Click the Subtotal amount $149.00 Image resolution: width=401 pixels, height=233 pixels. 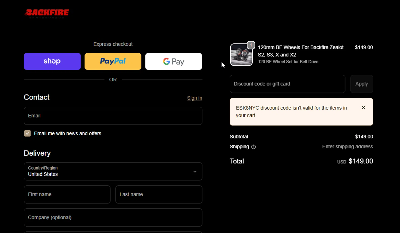click(364, 137)
